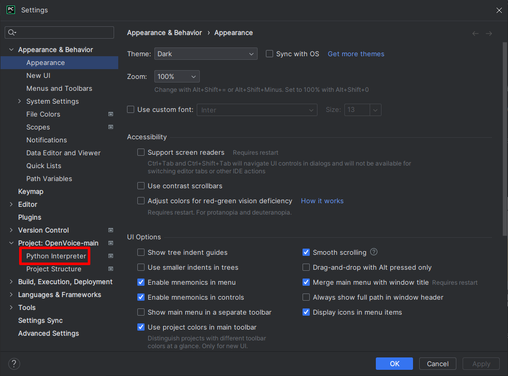Collapse the Appearance & Behavior tree node
The width and height of the screenshot is (508, 376).
coord(11,50)
